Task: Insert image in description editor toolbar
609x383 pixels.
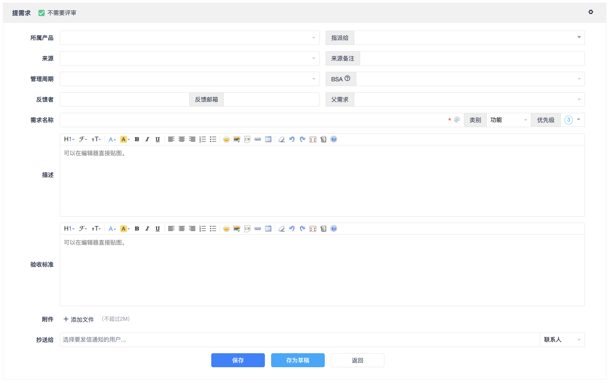Action: click(237, 139)
